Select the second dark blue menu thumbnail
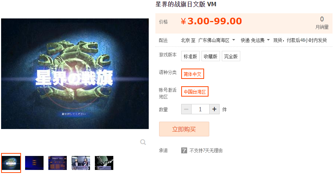 34,163
